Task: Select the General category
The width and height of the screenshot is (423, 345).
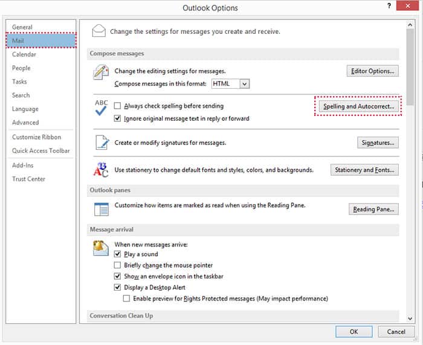Action: (x=41, y=27)
